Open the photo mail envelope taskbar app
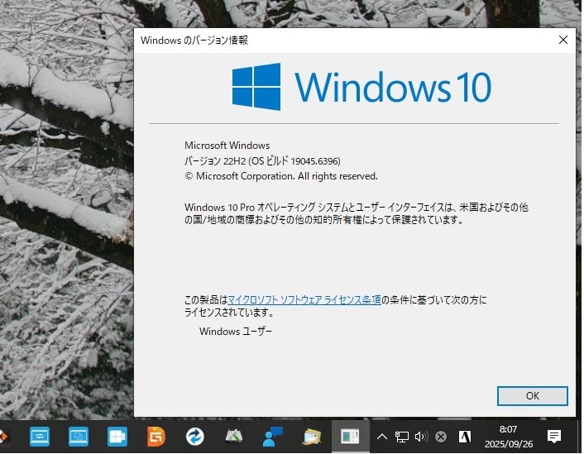Image resolution: width=584 pixels, height=454 pixels. click(x=312, y=436)
